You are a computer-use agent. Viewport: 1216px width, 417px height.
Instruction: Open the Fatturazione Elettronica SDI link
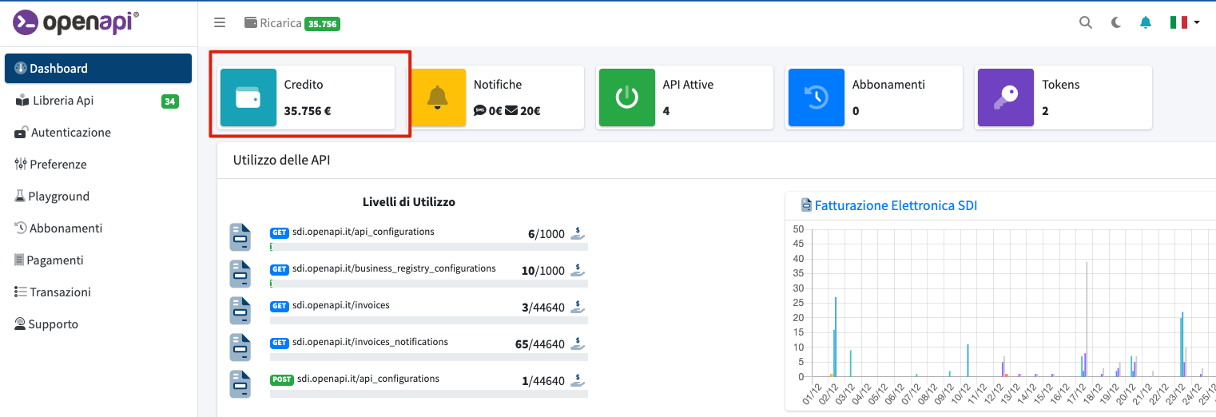tap(895, 205)
